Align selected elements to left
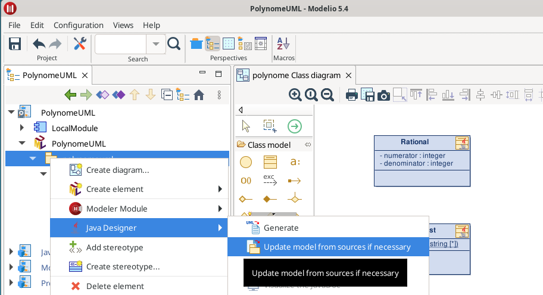The image size is (543, 295). [x=432, y=95]
